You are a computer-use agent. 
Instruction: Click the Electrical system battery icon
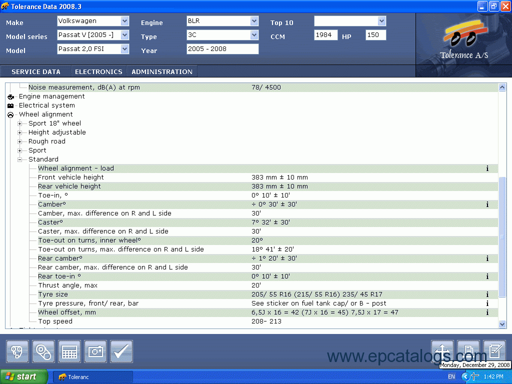click(10, 105)
